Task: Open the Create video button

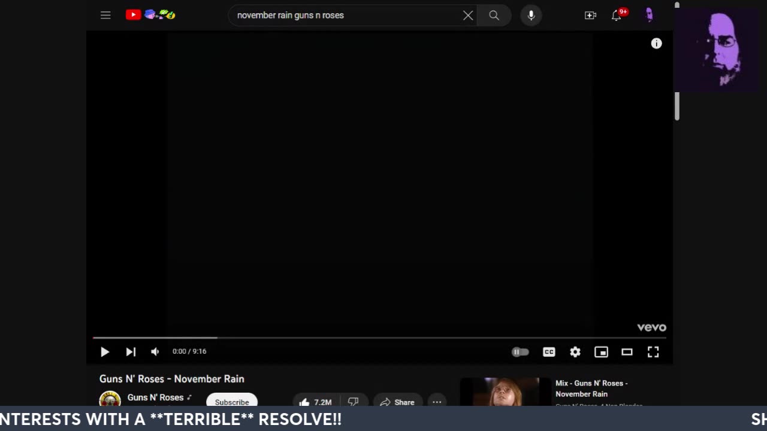Action: (590, 16)
